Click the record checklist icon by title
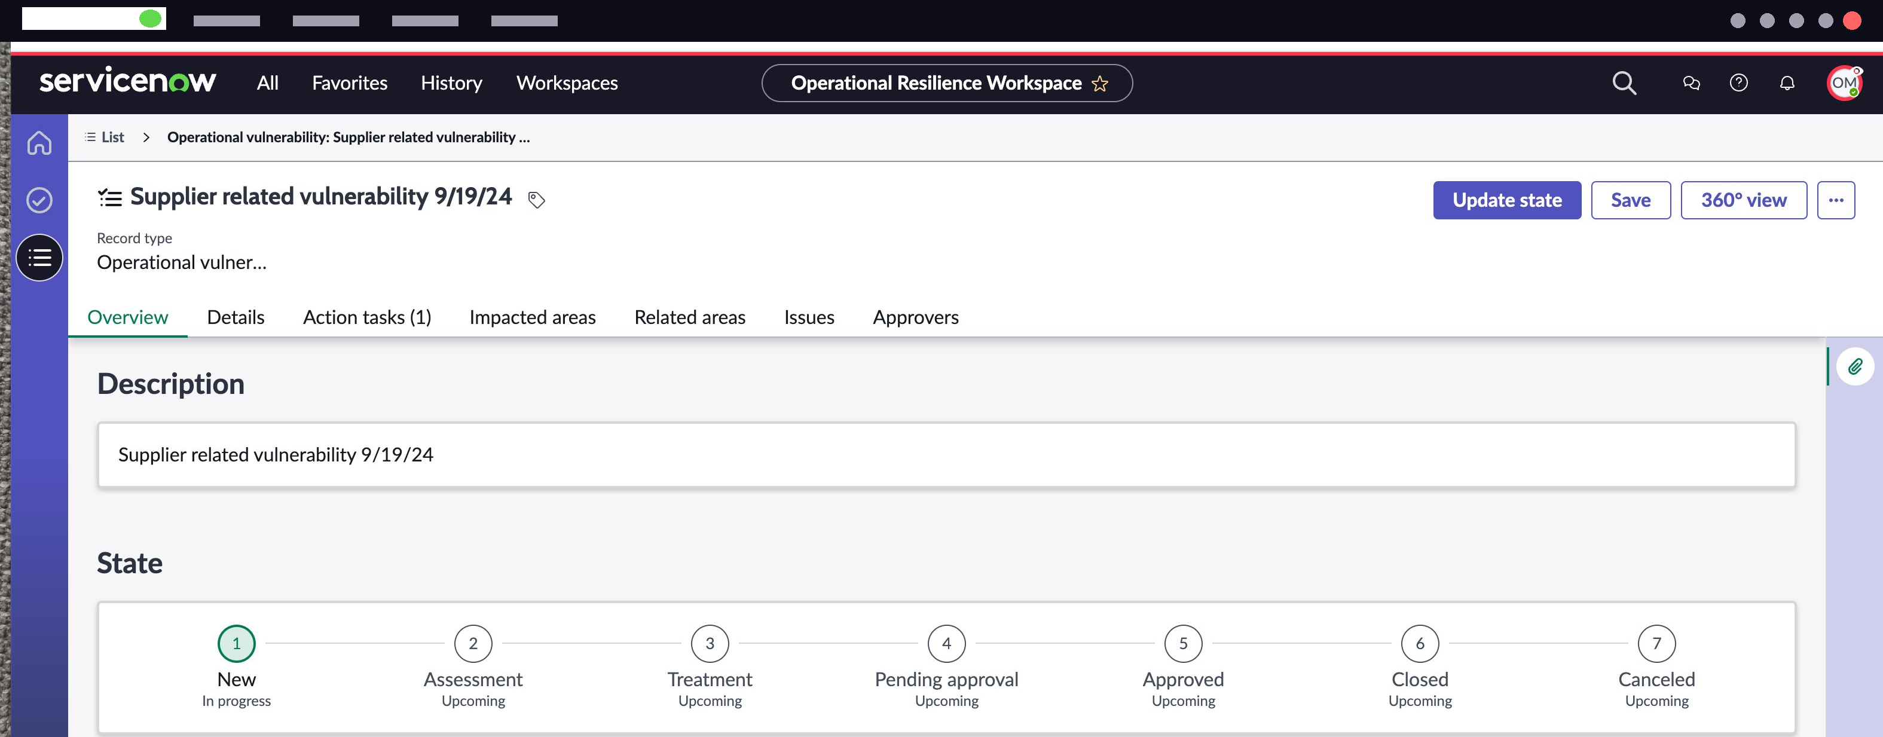This screenshot has width=1883, height=737. 109,197
